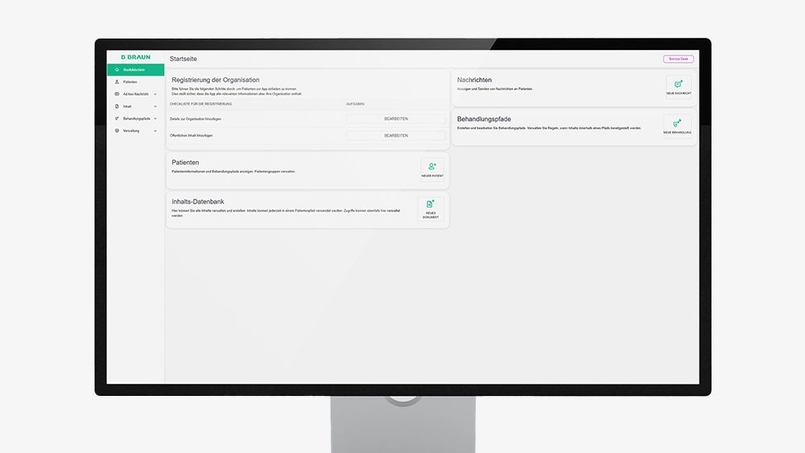Click the Ad-hoc-Nachricht message icon in sidebar
The height and width of the screenshot is (453, 805).
(117, 94)
